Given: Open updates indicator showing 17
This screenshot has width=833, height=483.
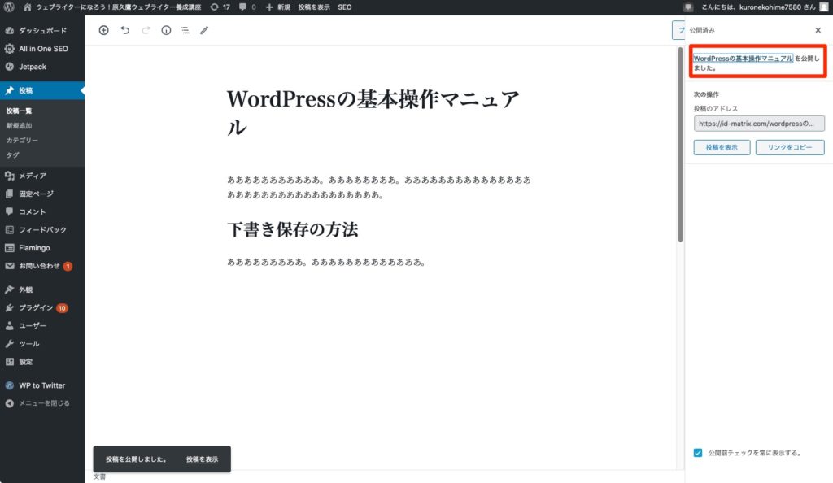Looking at the screenshot, I should (x=220, y=7).
